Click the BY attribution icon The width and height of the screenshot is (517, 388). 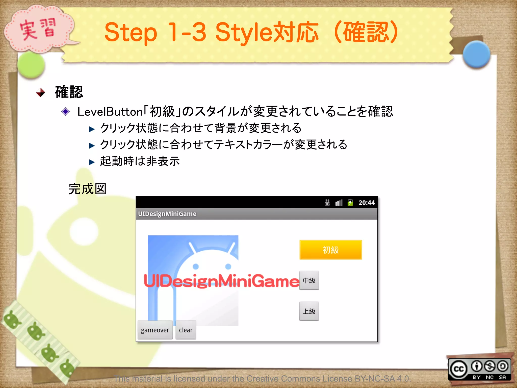(477, 366)
